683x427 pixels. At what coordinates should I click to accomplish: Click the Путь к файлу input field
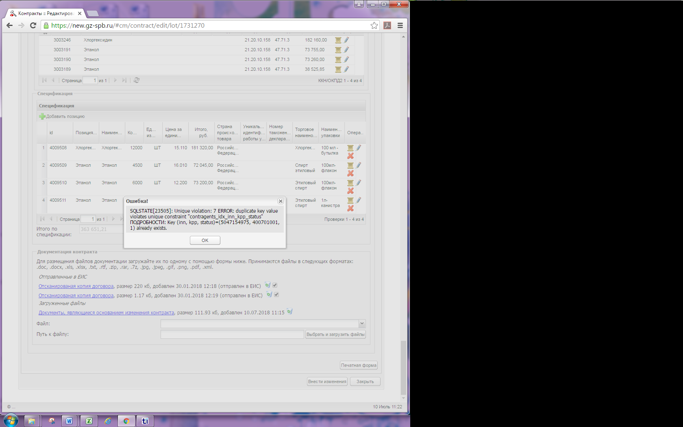[232, 334]
